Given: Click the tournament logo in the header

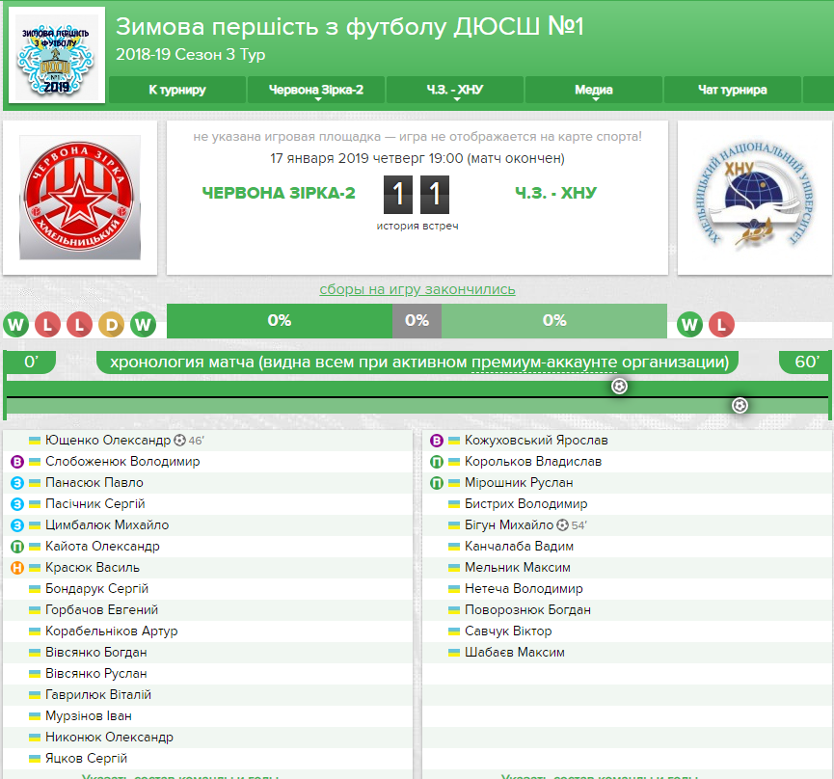Looking at the screenshot, I should click(x=57, y=55).
